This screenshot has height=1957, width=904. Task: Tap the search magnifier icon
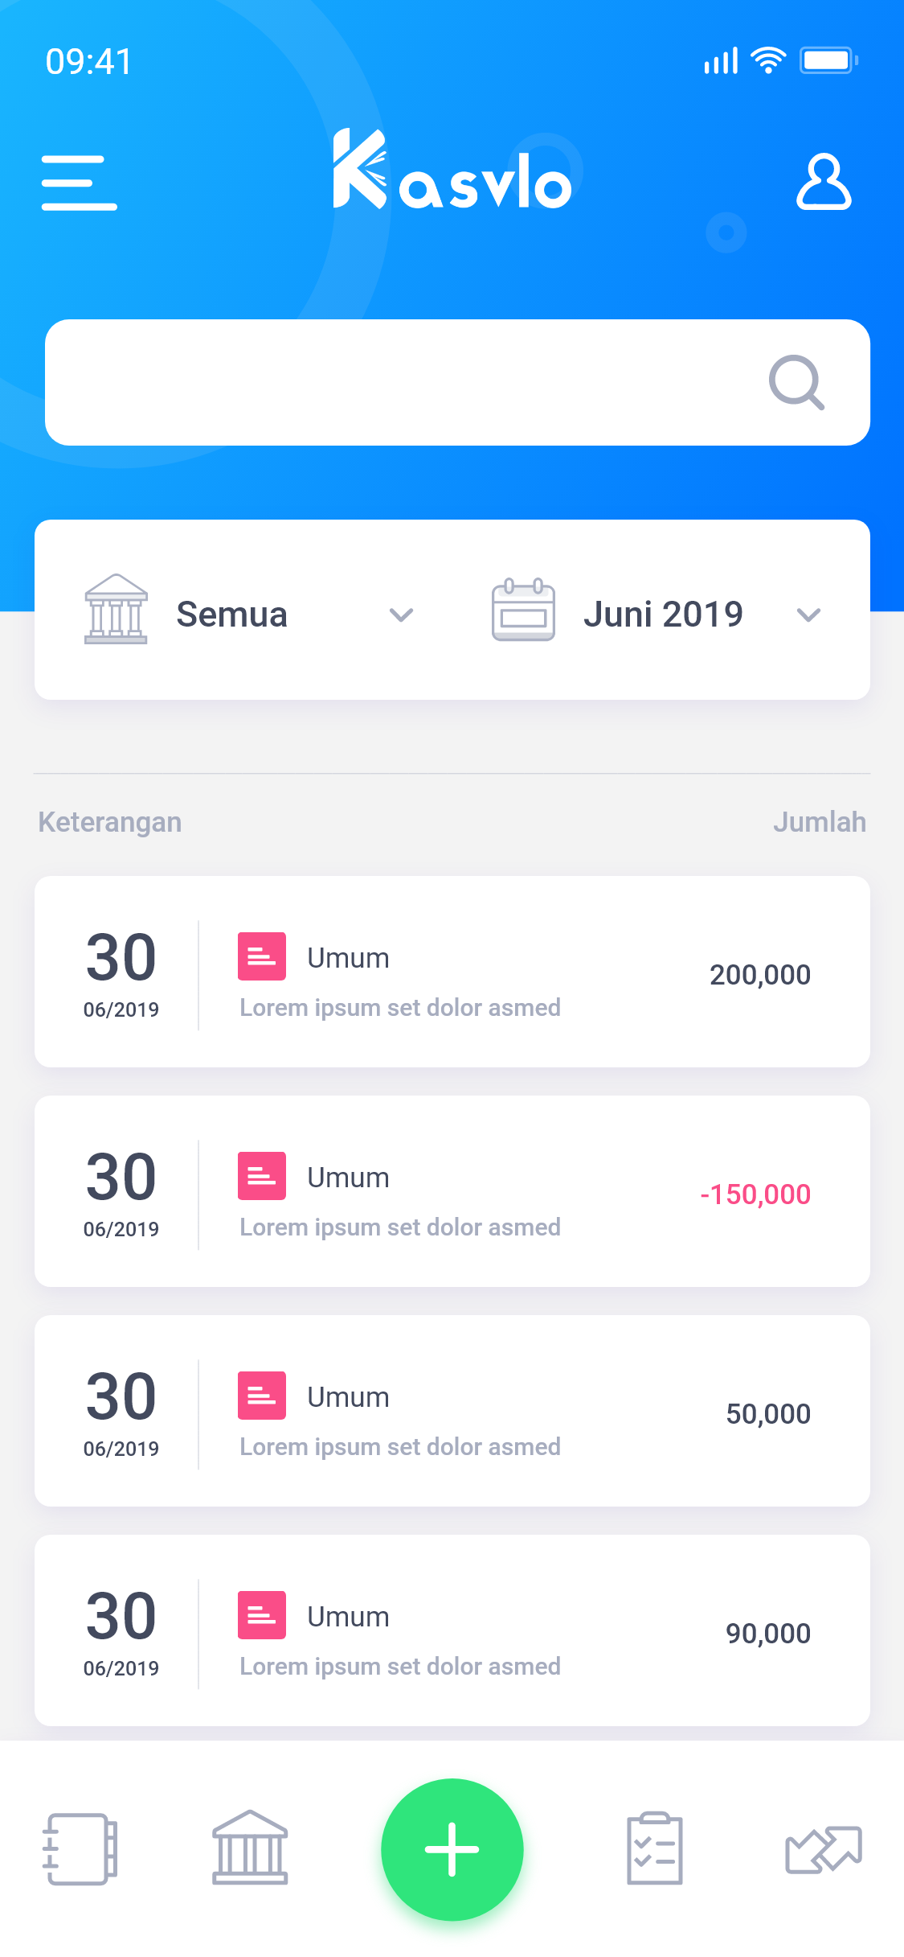(796, 382)
